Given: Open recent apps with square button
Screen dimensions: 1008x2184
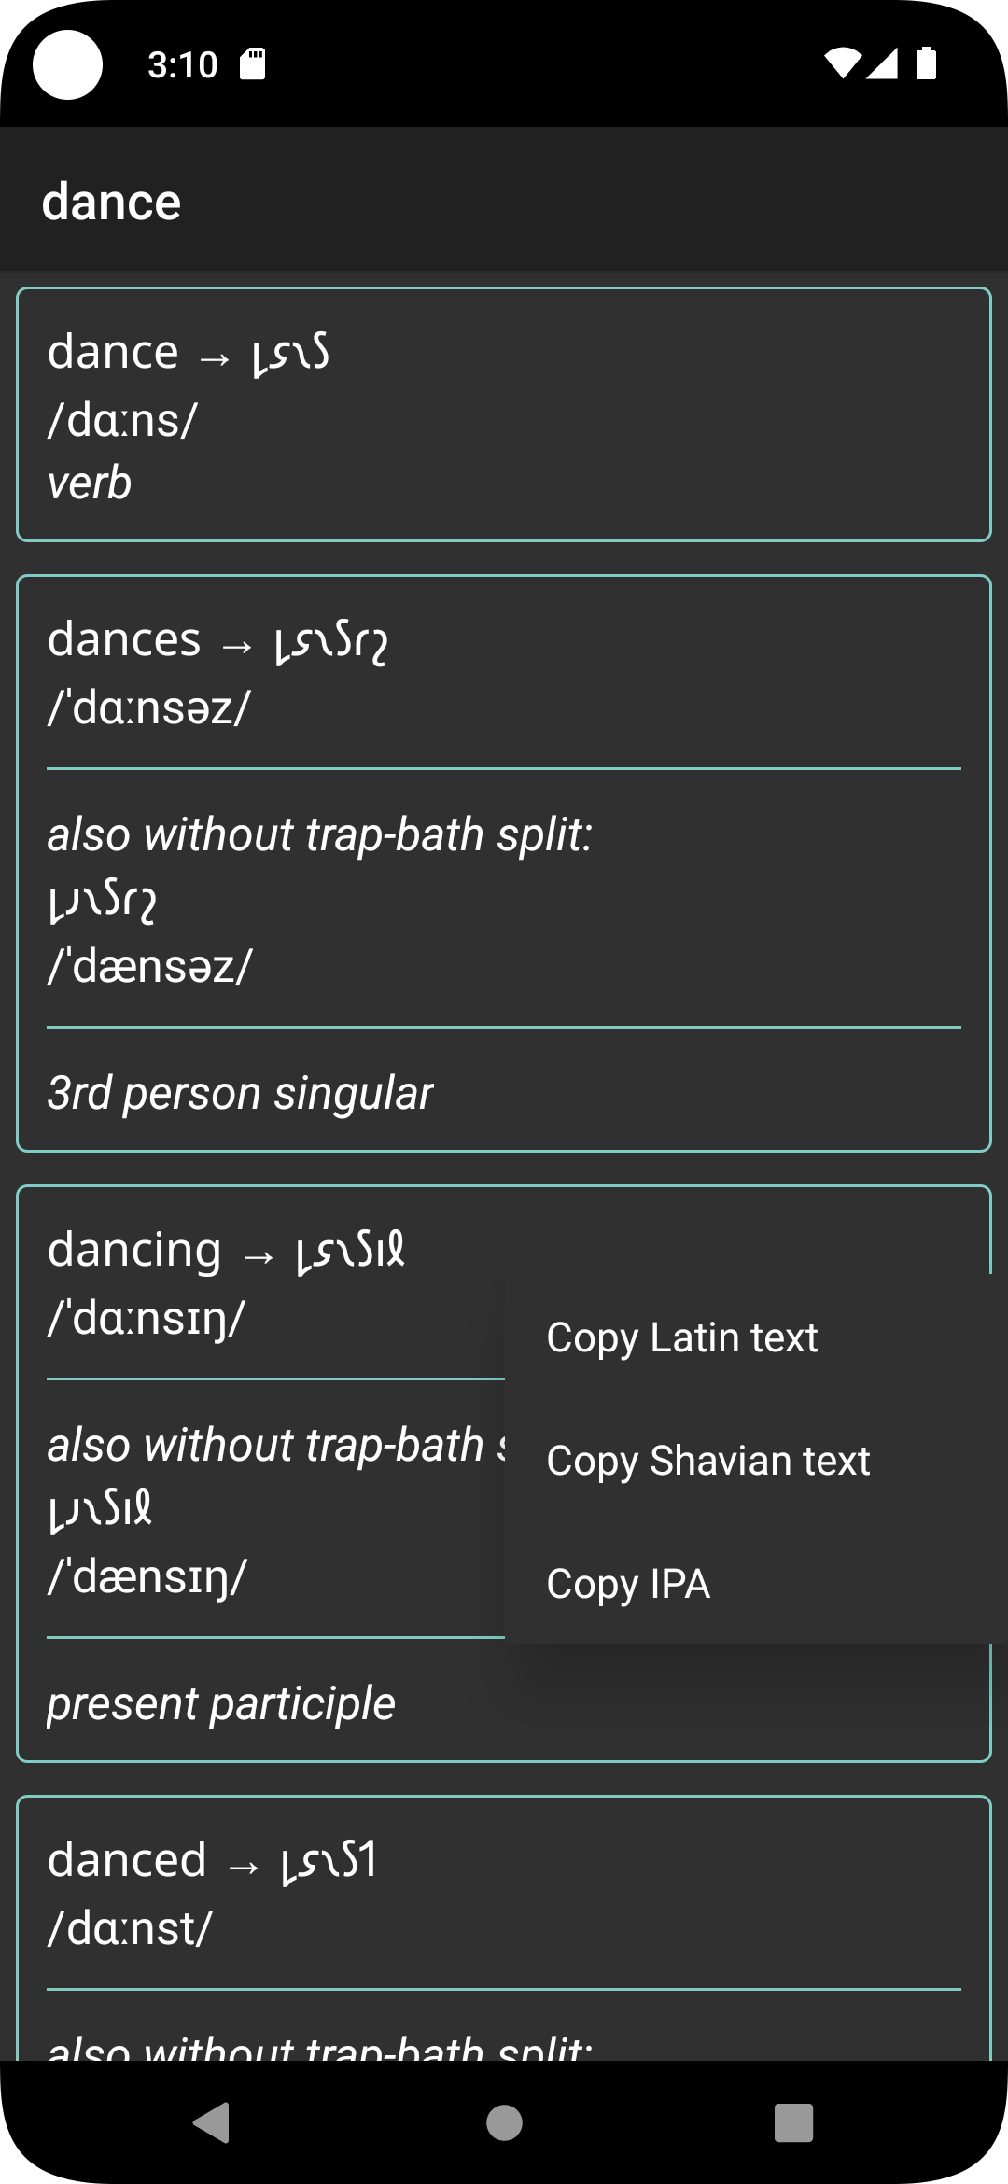Looking at the screenshot, I should point(793,2122).
